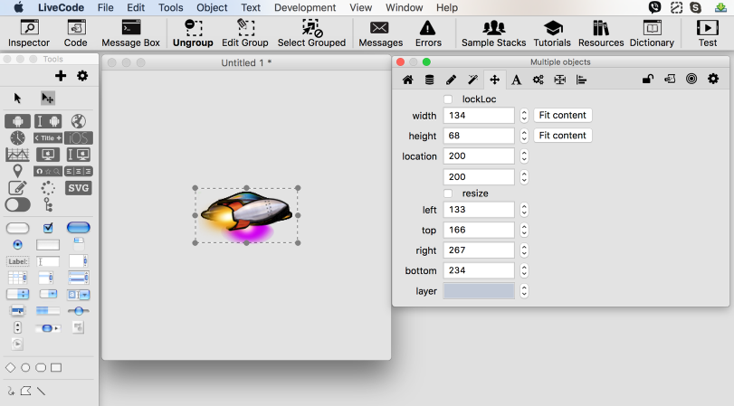
Task: Pick the horizontal slider control in Tools
Action: point(78,311)
